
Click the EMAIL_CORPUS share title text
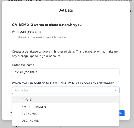click(29, 32)
